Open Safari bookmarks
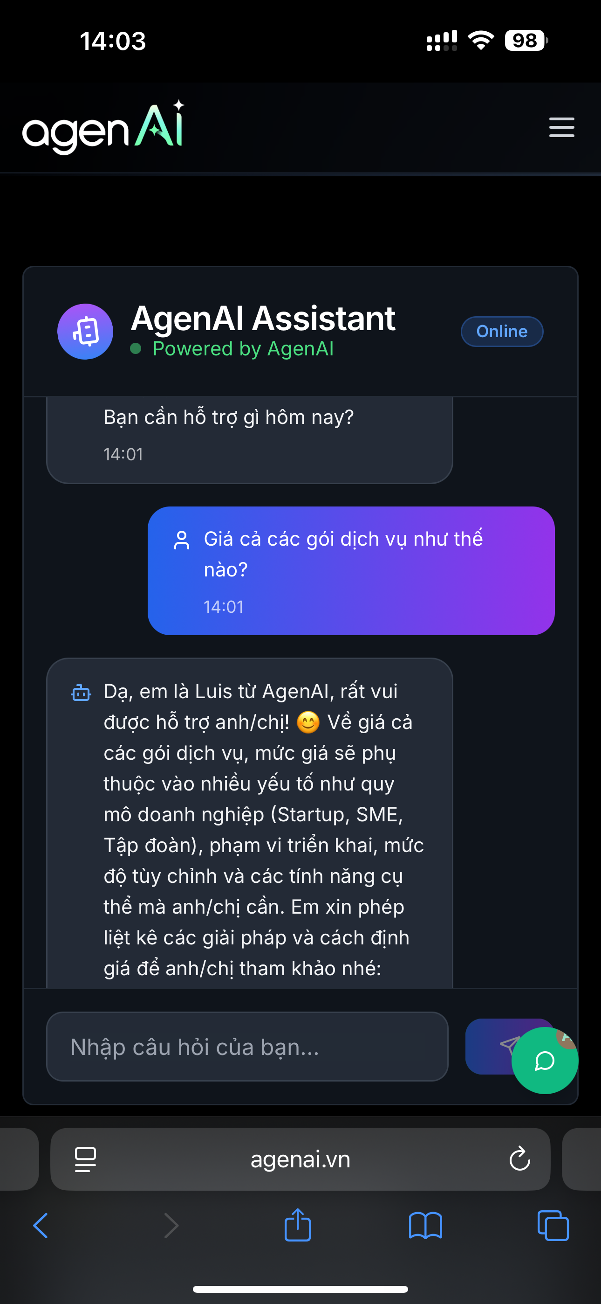The height and width of the screenshot is (1304, 601). tap(425, 1226)
